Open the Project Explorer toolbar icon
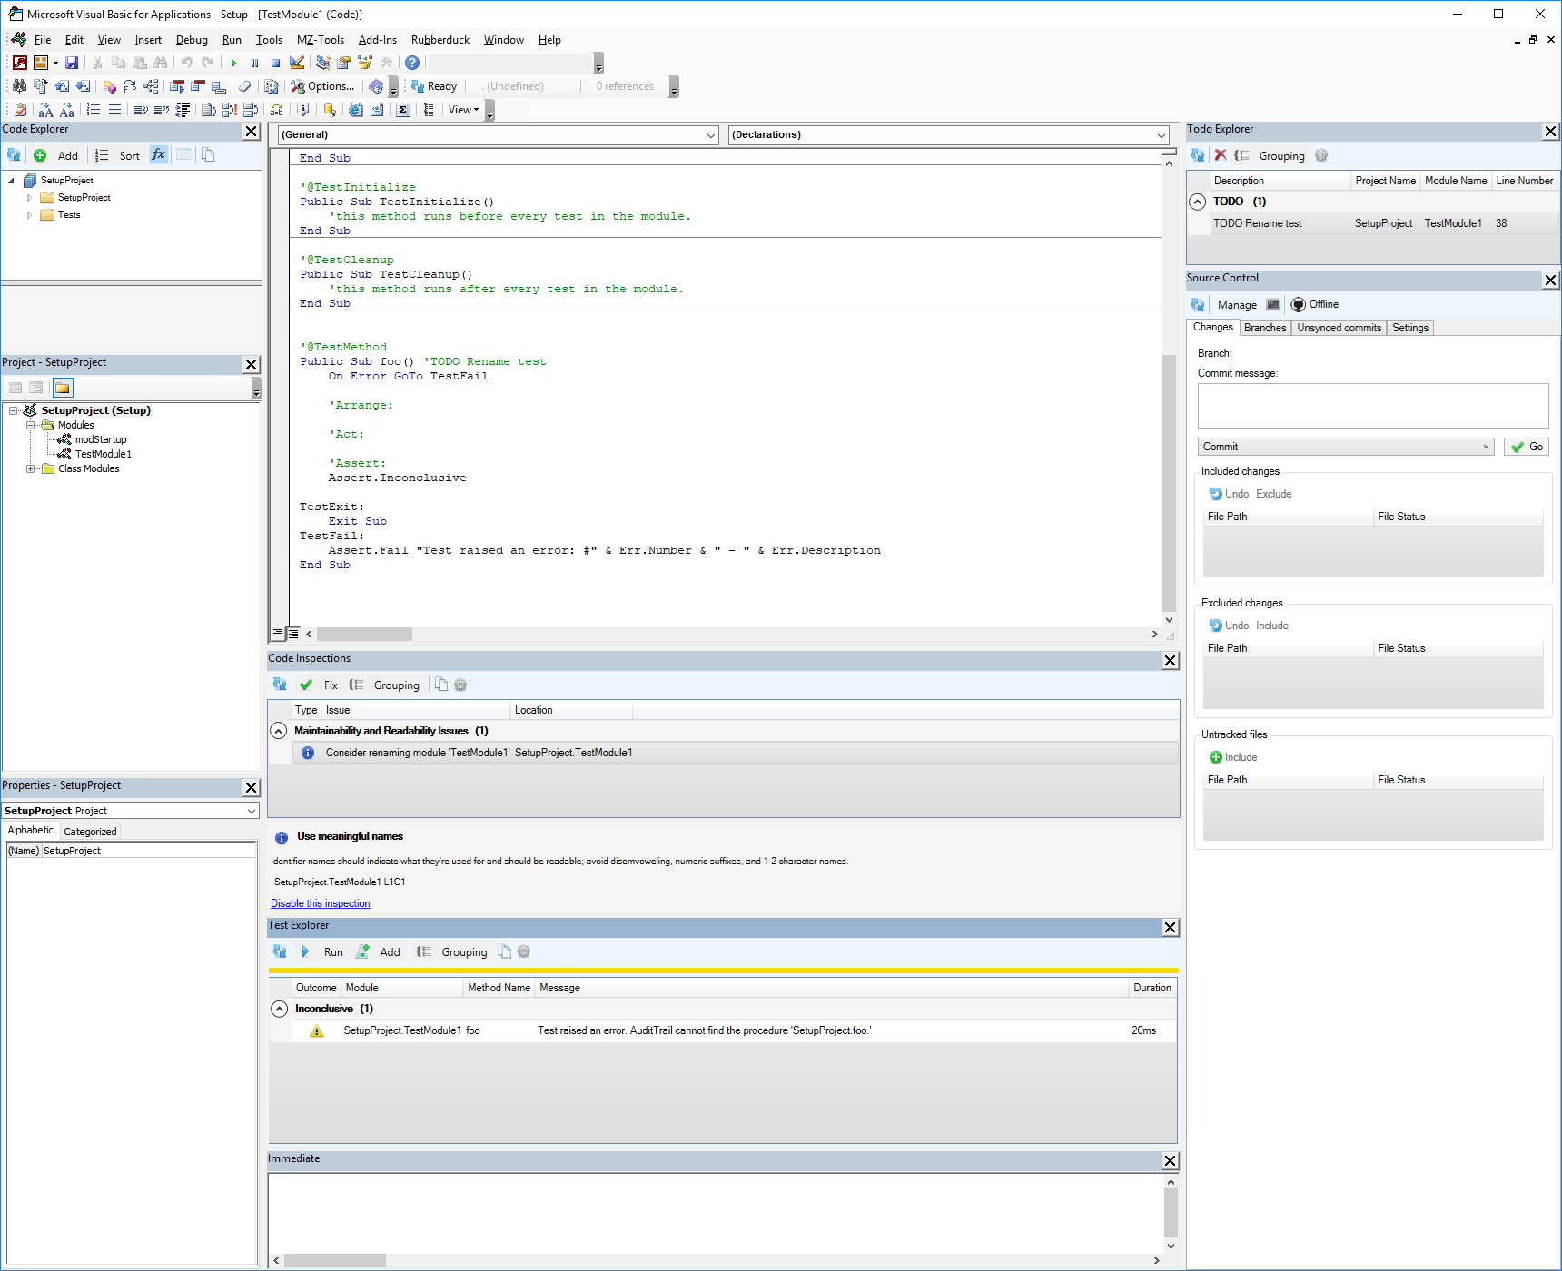This screenshot has height=1271, width=1562. point(323,63)
